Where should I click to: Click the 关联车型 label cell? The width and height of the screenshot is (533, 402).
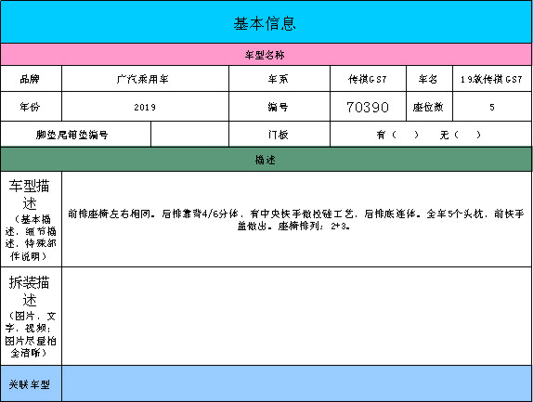tap(31, 383)
